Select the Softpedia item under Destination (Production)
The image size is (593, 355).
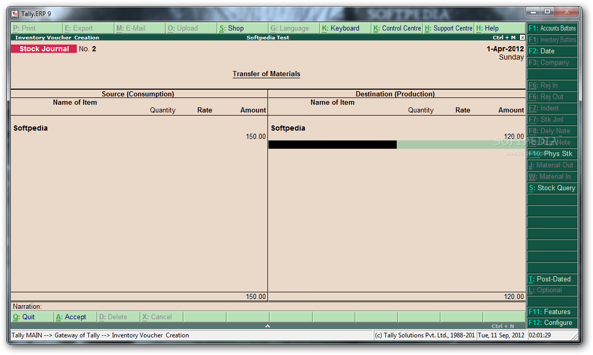coord(288,128)
